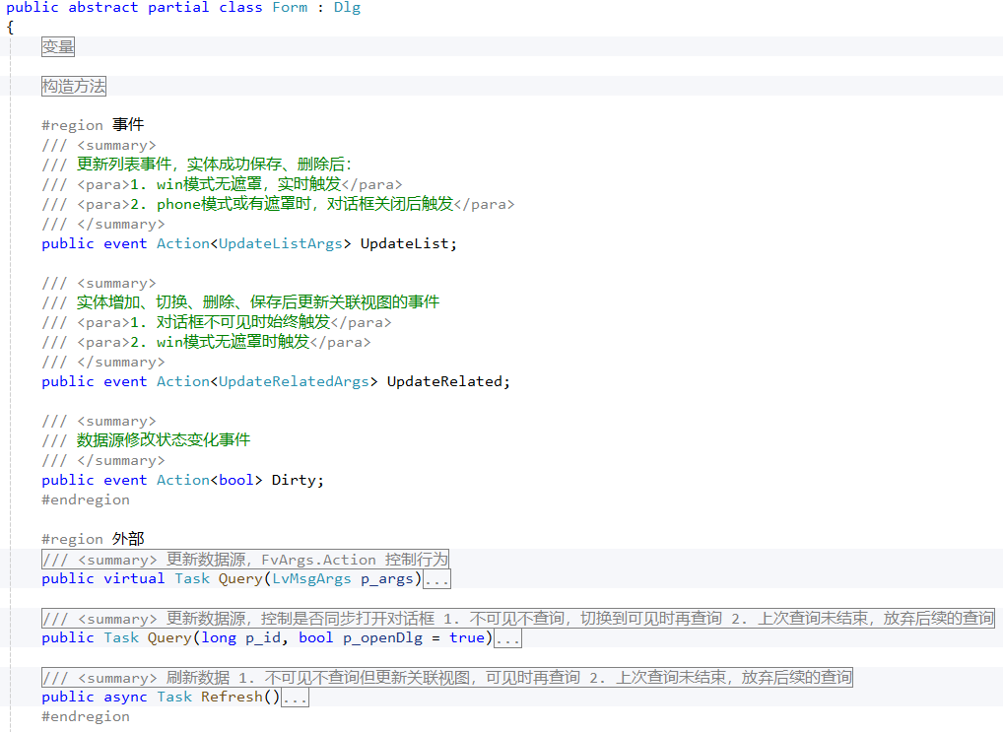Expand the body of Query(long p_id, bool p_openDlg)
Image resolution: width=1003 pixels, height=732 pixels.
coord(507,637)
